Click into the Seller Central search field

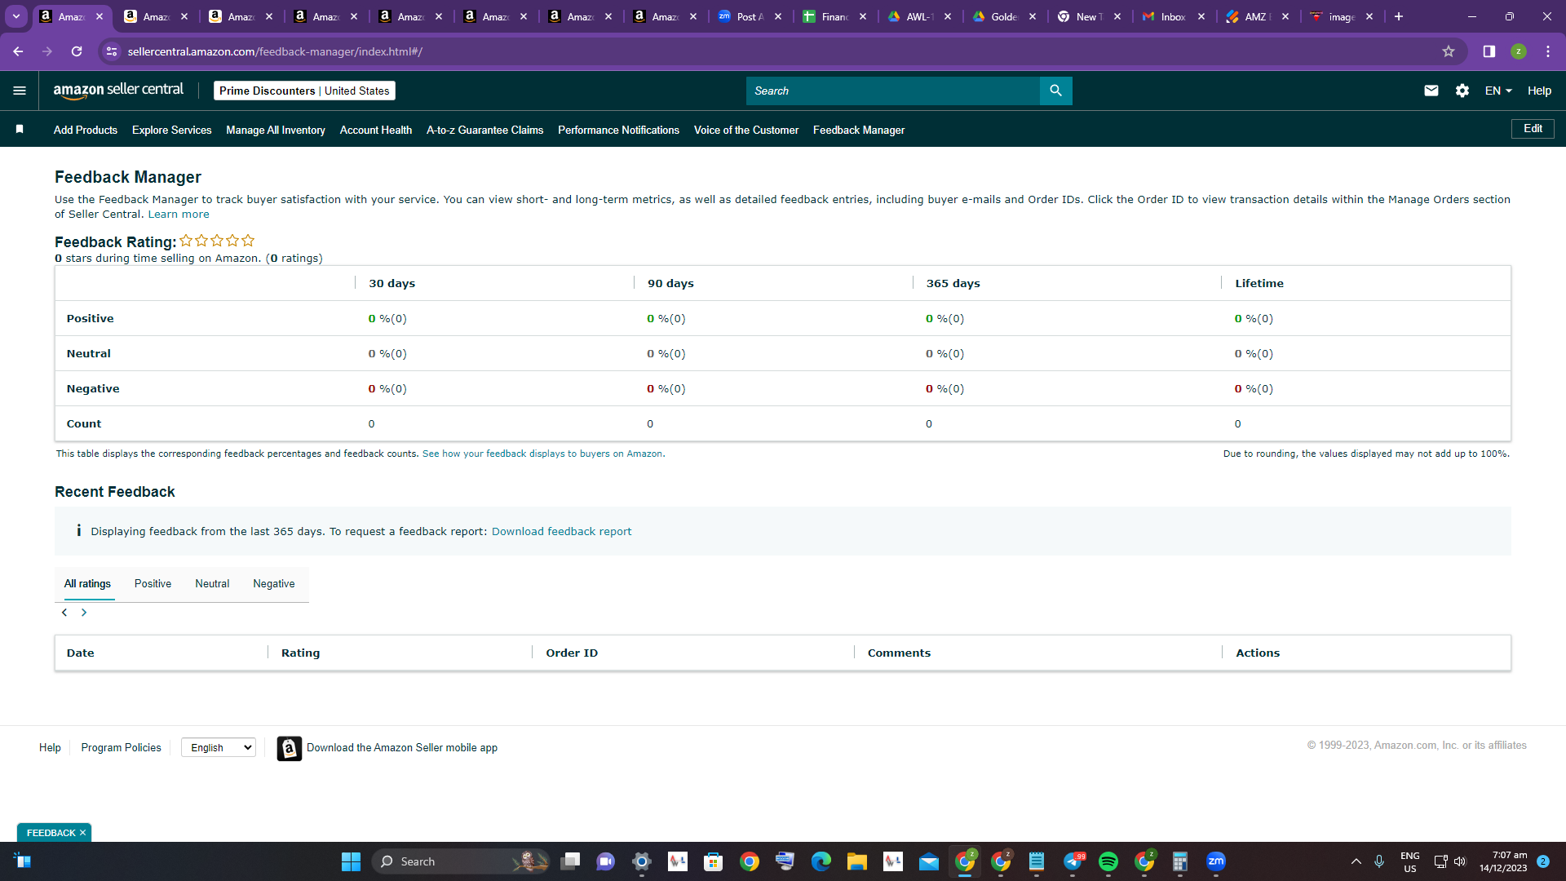click(x=892, y=91)
